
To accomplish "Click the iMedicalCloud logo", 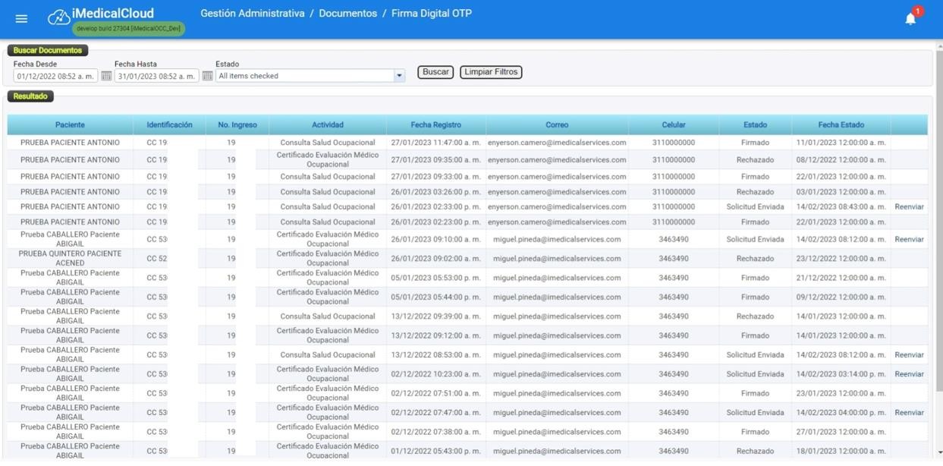I will coord(102,14).
